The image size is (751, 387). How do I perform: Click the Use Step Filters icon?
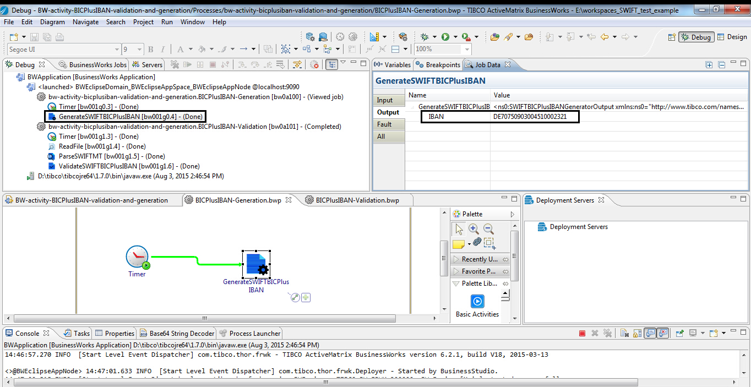point(298,64)
